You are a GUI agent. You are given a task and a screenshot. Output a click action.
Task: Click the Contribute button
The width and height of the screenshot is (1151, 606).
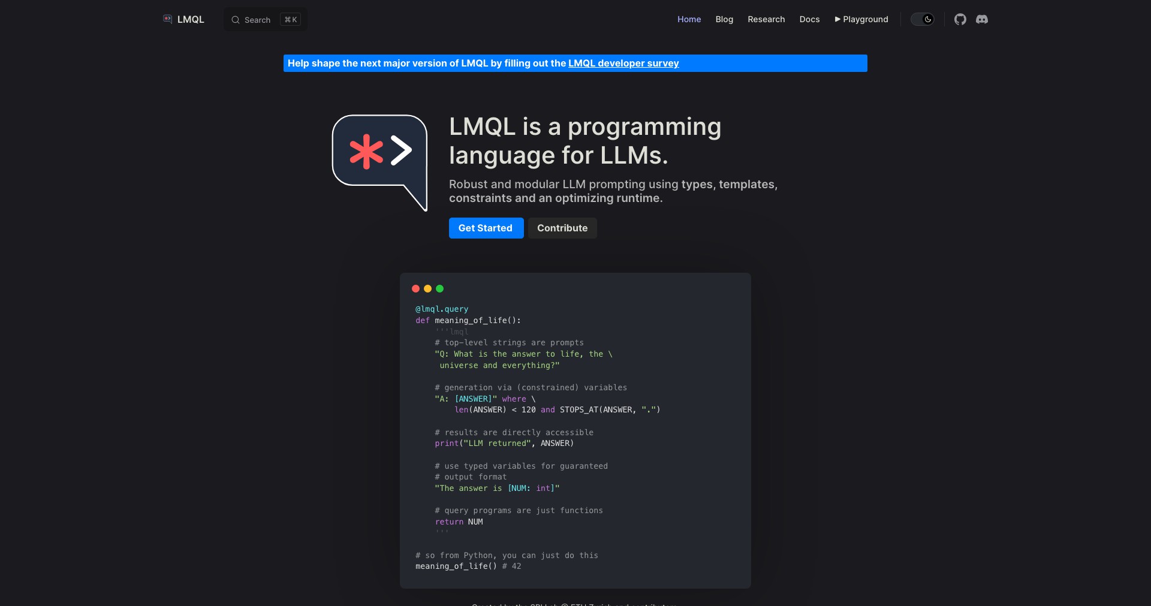[x=562, y=228]
